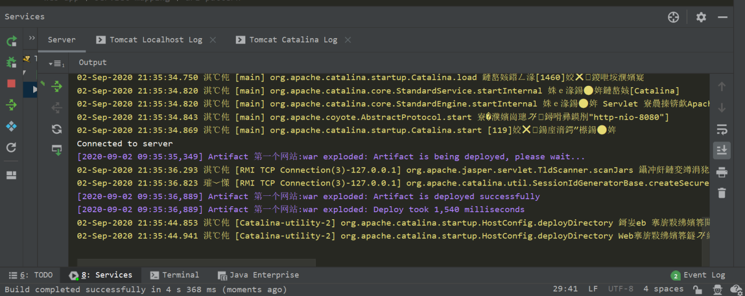Open the Terminal tool window
Screen dimensions: 745x296
pyautogui.click(x=175, y=275)
